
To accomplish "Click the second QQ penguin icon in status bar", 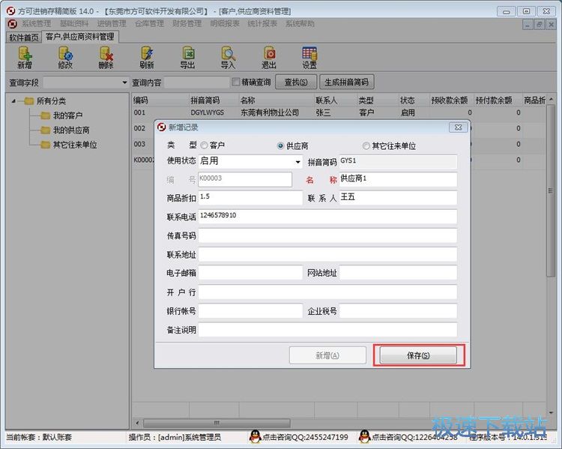I will click(364, 437).
